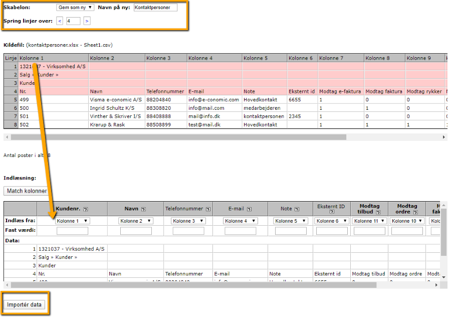Viewport: 451px width, 322px height.
Task: Click the help icon next to Note
Action: click(x=297, y=209)
